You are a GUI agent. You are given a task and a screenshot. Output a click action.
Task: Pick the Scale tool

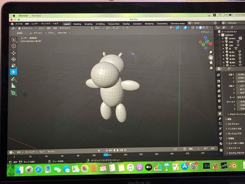pyautogui.click(x=14, y=66)
